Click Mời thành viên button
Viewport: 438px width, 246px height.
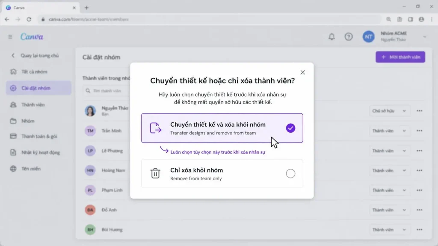click(x=400, y=57)
